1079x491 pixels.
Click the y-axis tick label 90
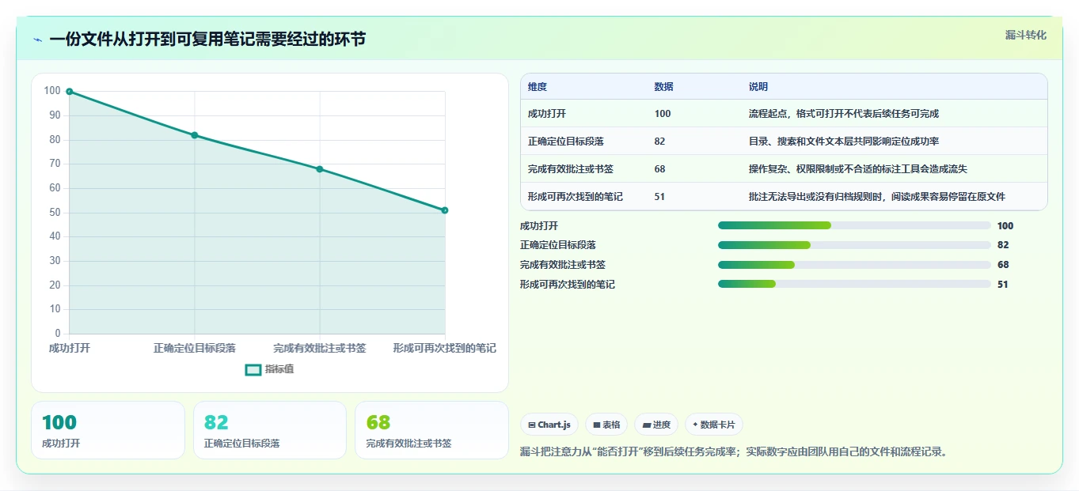tap(55, 115)
